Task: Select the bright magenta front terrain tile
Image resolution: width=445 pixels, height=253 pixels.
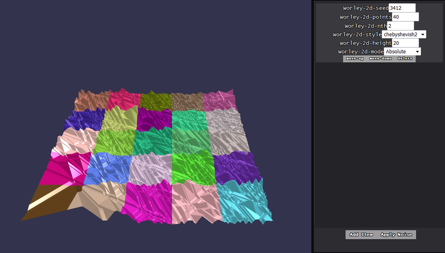Action: tap(148, 202)
